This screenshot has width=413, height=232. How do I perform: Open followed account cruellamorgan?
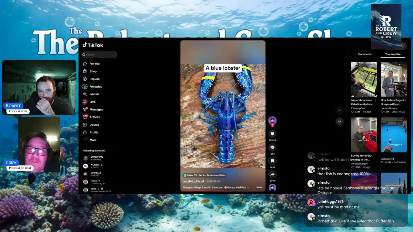97,182
